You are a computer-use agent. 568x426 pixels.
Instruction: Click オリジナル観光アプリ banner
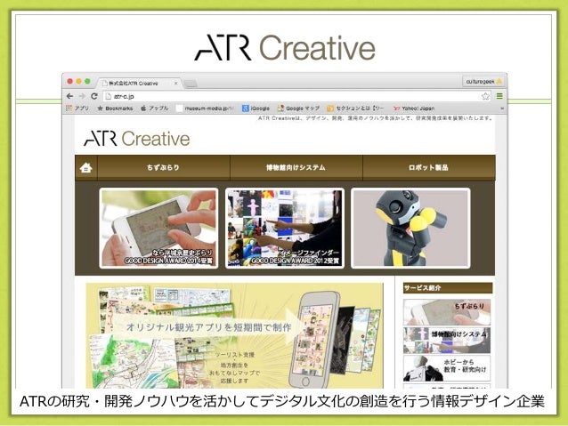pyautogui.click(x=234, y=335)
